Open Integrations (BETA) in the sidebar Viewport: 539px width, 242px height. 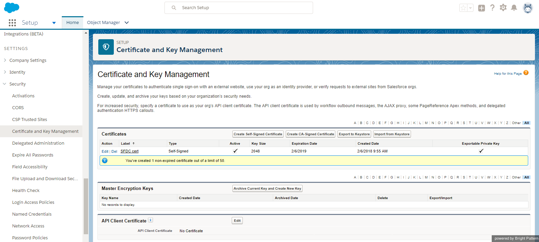[24, 34]
